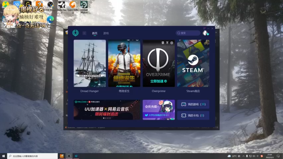Switch to the 首页 tab
Viewport: 283px width, 159px height.
94,33
